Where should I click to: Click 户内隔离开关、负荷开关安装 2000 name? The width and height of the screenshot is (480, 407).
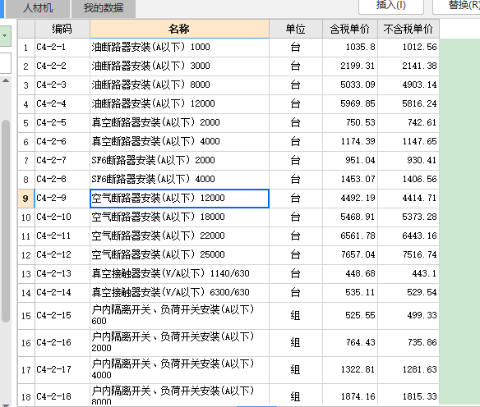(x=179, y=343)
